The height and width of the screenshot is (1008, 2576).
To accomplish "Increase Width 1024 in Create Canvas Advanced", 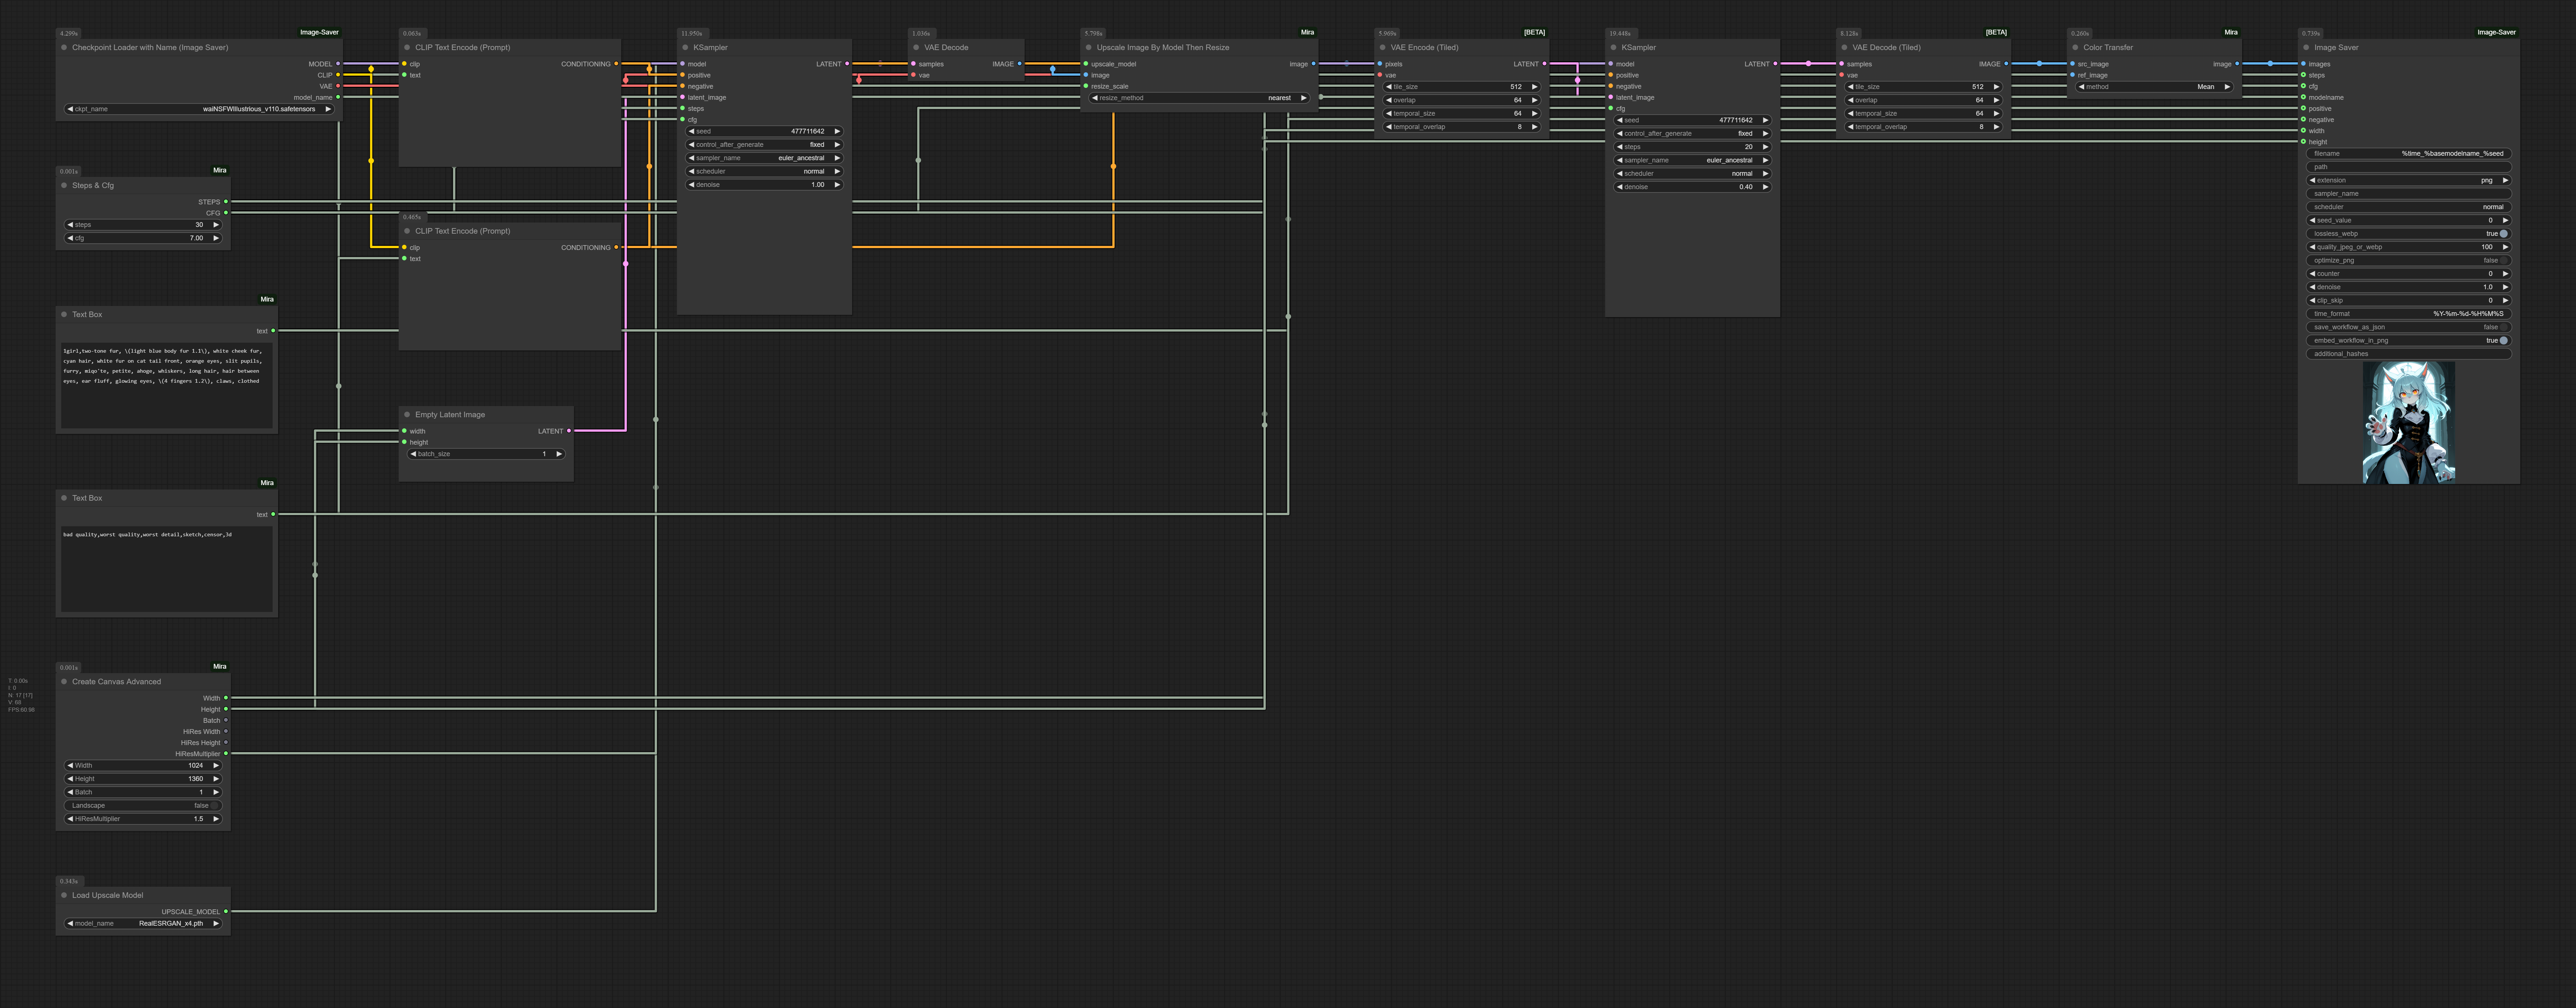I will [215, 765].
